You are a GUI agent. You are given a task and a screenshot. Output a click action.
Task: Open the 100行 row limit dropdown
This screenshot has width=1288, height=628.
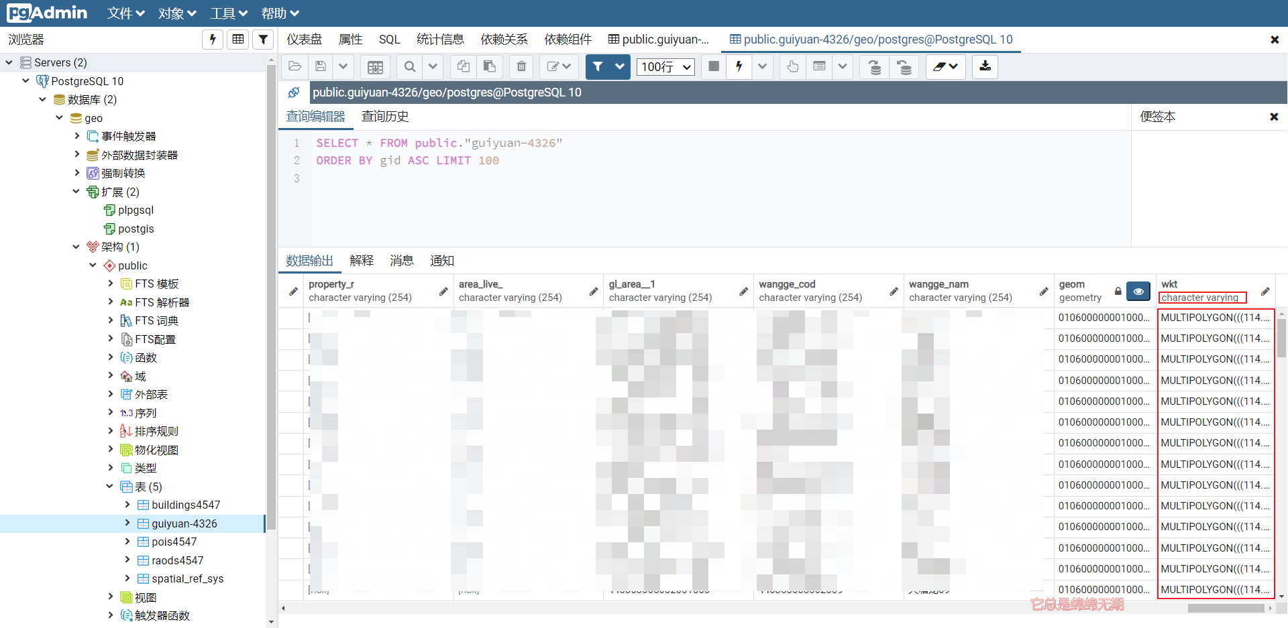(x=665, y=66)
